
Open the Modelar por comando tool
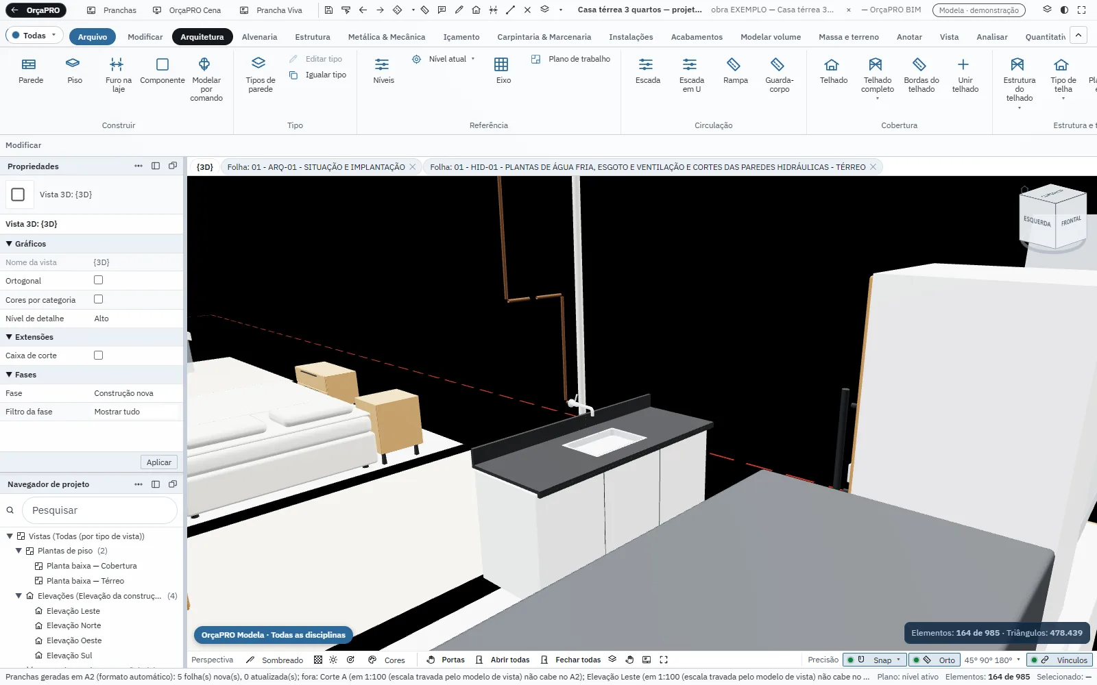pyautogui.click(x=206, y=79)
